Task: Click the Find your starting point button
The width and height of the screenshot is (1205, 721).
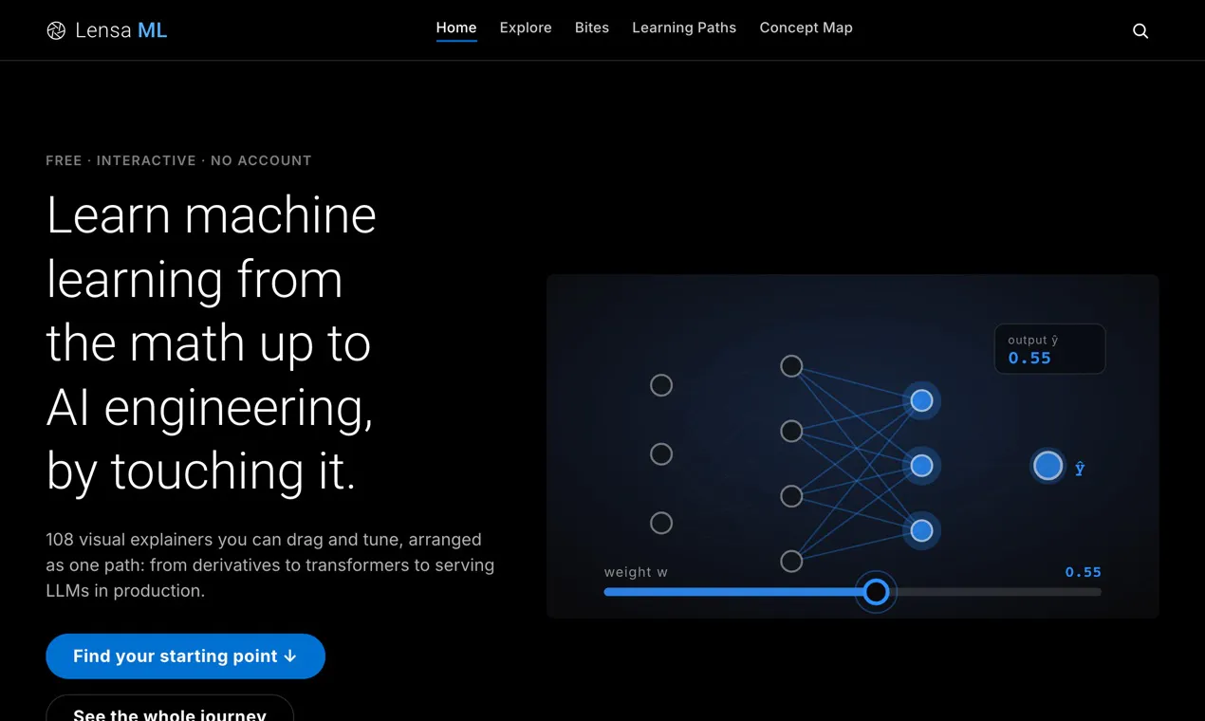Action: (x=185, y=656)
